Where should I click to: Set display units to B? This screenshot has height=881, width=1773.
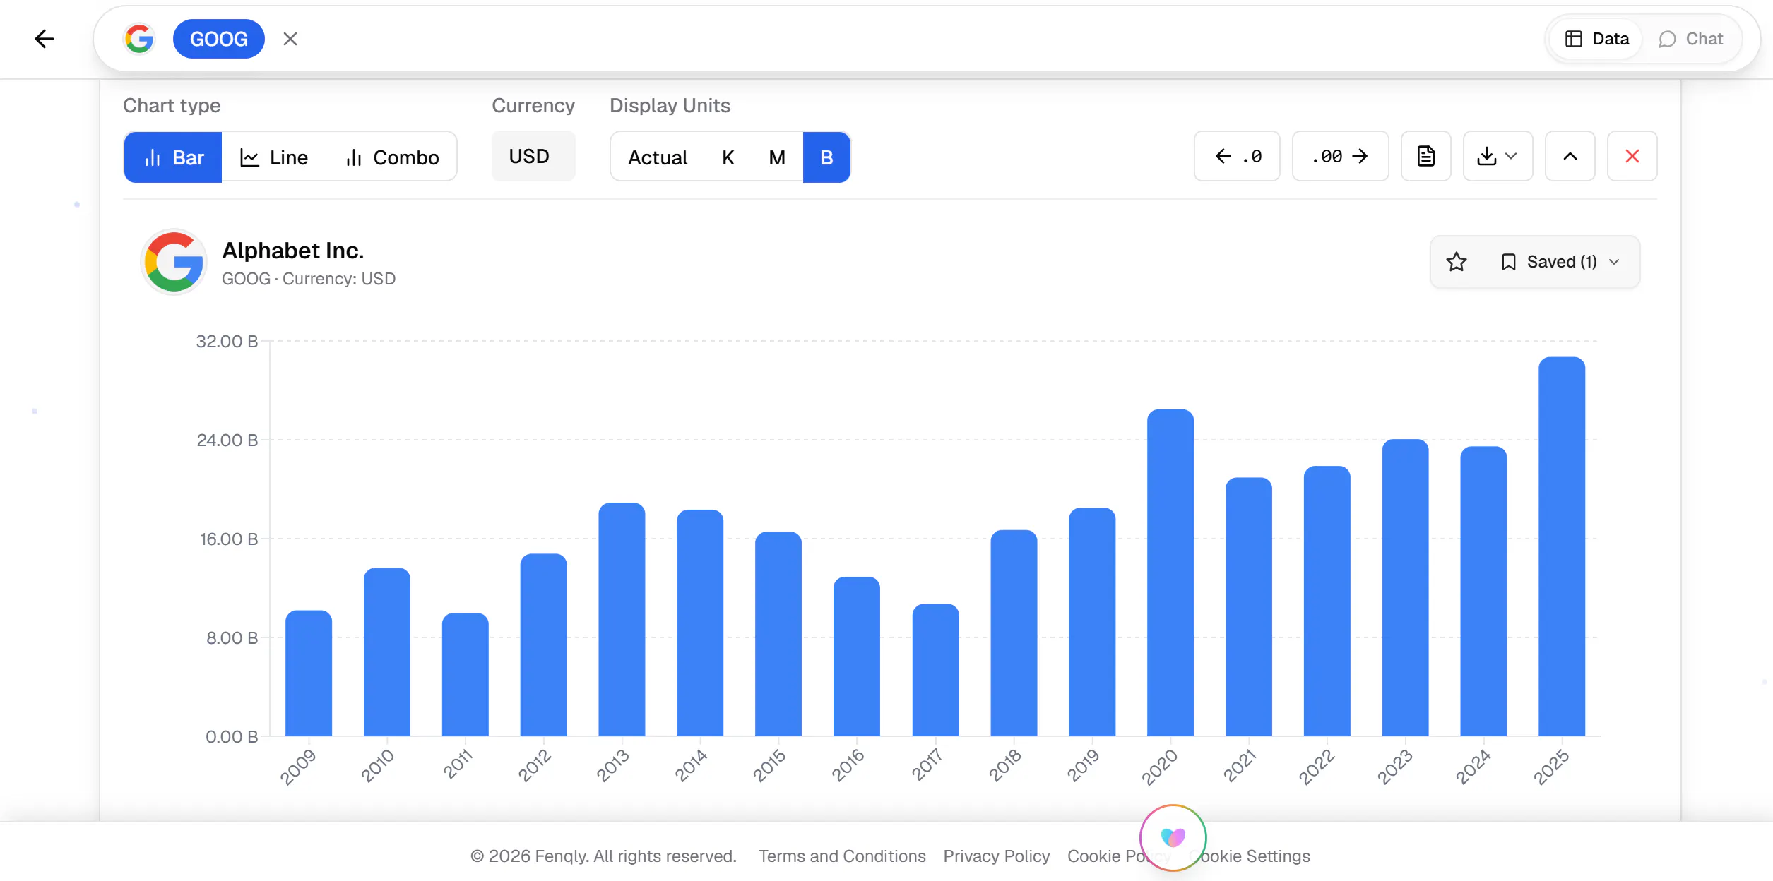tap(826, 157)
